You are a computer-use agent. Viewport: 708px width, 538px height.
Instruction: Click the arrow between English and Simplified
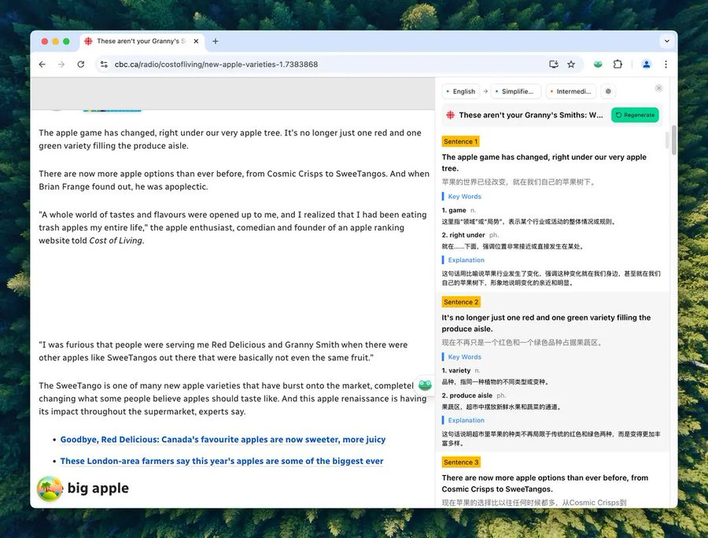coord(485,91)
